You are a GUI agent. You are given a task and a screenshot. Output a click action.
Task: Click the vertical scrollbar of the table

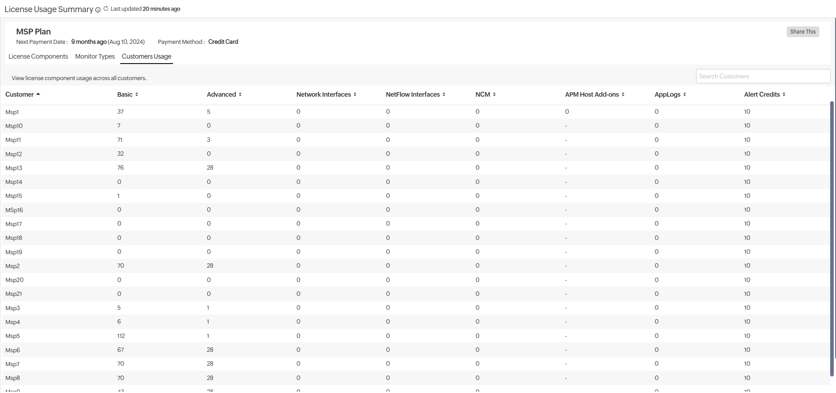832,237
